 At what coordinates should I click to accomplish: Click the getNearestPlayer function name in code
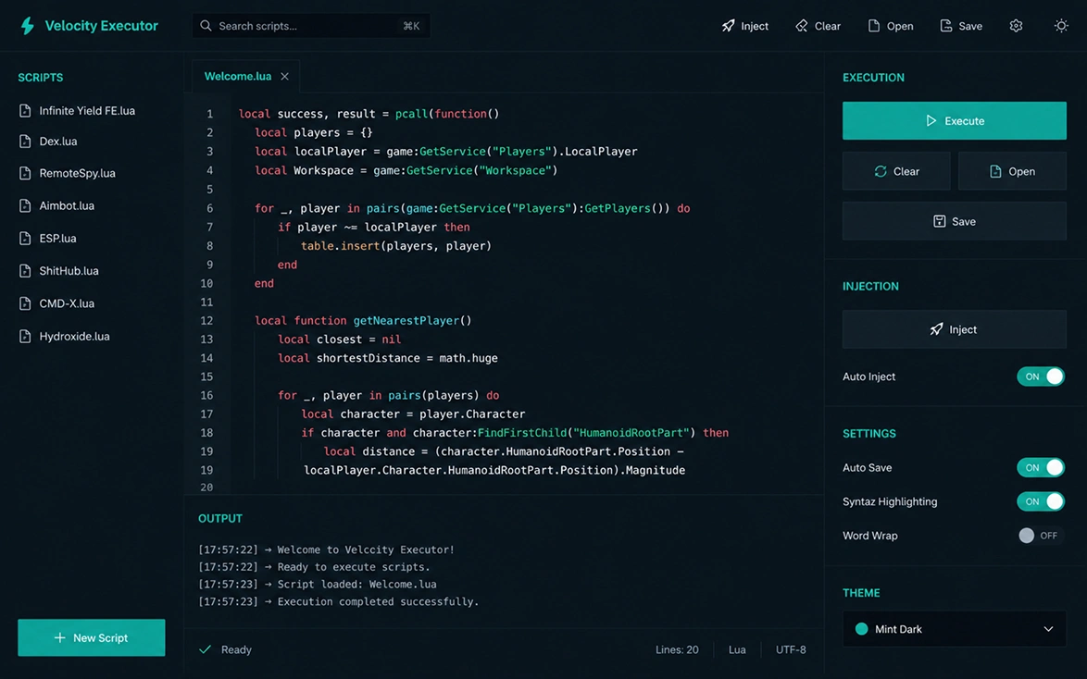(x=406, y=321)
